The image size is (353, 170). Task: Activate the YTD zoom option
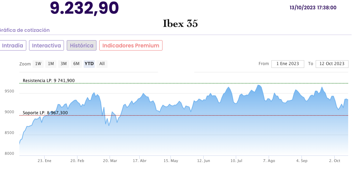[89, 64]
